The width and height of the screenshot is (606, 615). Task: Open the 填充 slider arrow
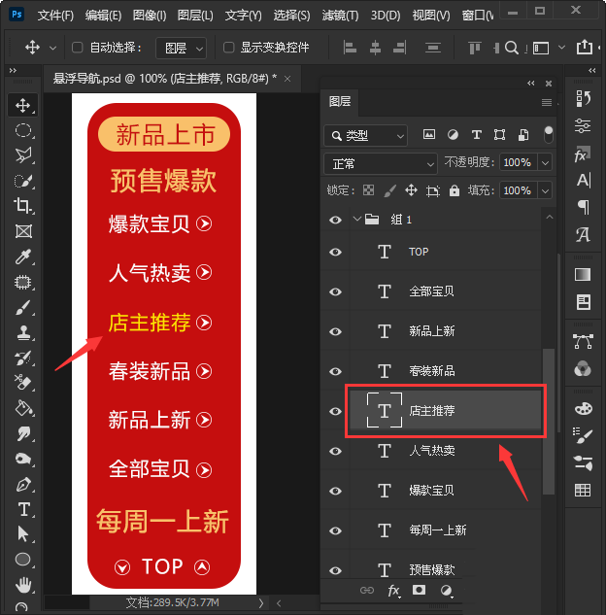(x=545, y=191)
